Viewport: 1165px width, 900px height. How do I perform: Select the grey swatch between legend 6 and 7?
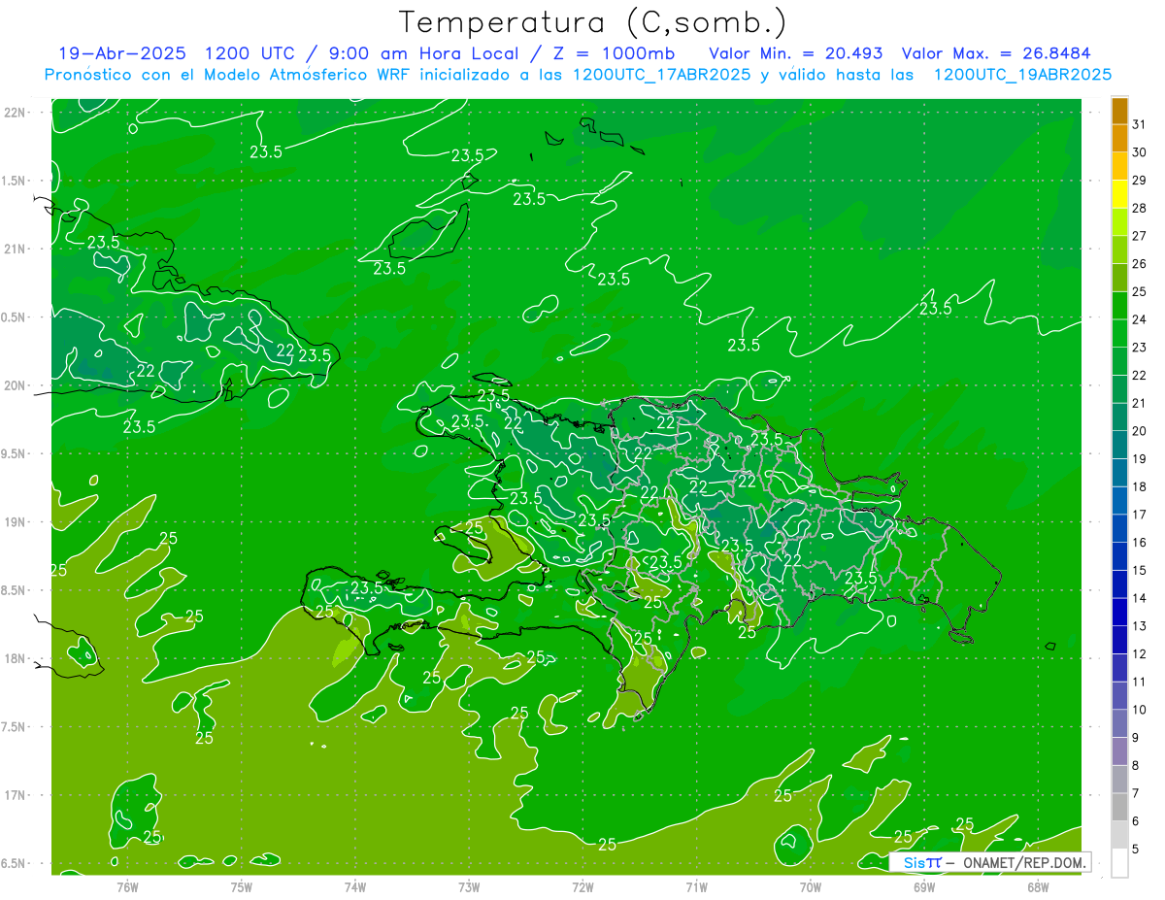[1119, 808]
